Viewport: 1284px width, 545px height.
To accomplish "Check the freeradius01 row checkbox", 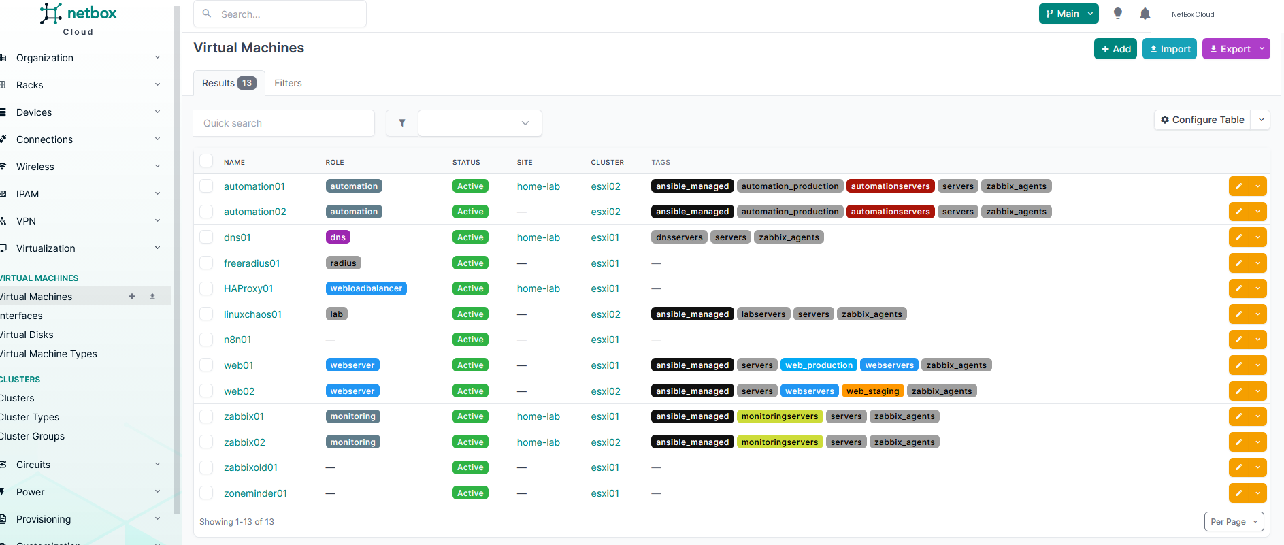I will coord(206,263).
